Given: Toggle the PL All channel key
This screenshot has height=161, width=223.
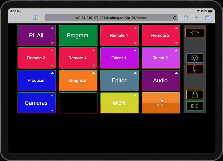Looking at the screenshot, I should pos(37,35).
